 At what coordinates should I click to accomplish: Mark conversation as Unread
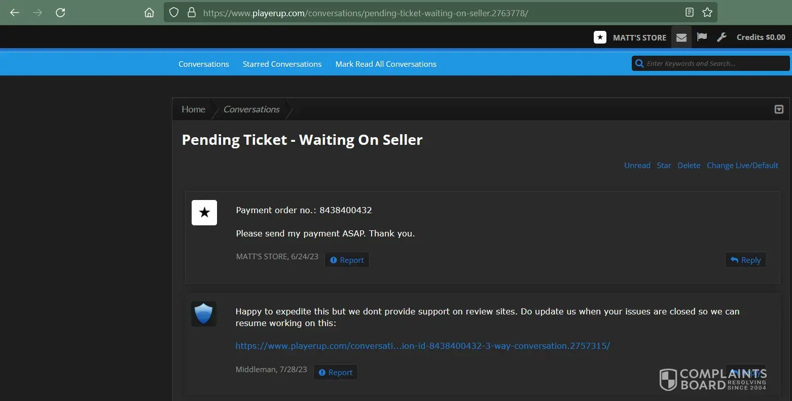tap(637, 166)
